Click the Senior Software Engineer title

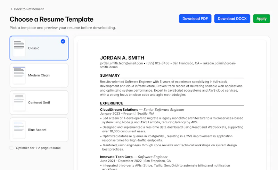[164, 110]
